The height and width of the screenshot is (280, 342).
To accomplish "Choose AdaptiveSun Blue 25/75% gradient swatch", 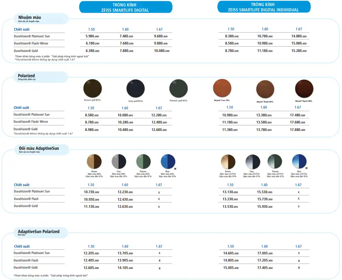I will point(299,162).
